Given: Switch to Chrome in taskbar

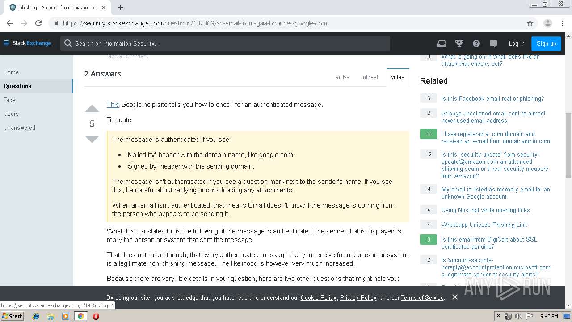Looking at the screenshot, I should (x=80, y=316).
